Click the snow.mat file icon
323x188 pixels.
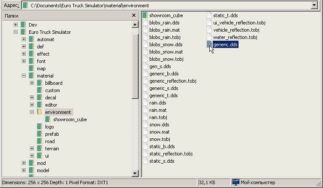tap(145, 132)
